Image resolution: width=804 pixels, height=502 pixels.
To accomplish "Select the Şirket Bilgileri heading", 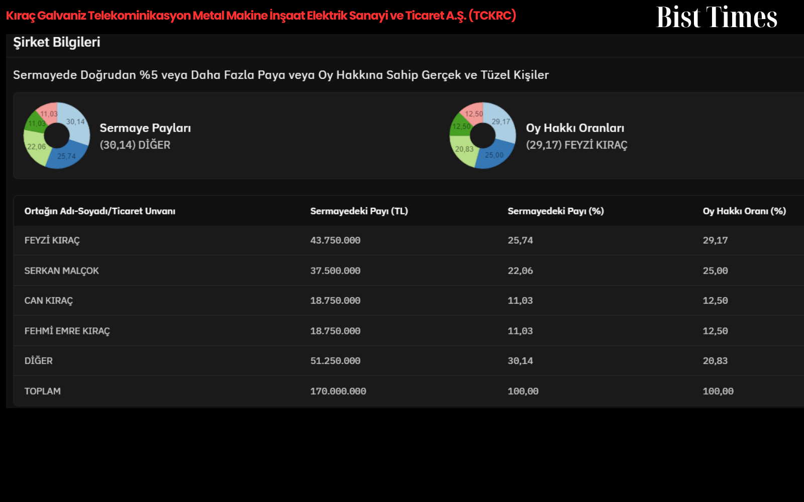I will point(57,42).
